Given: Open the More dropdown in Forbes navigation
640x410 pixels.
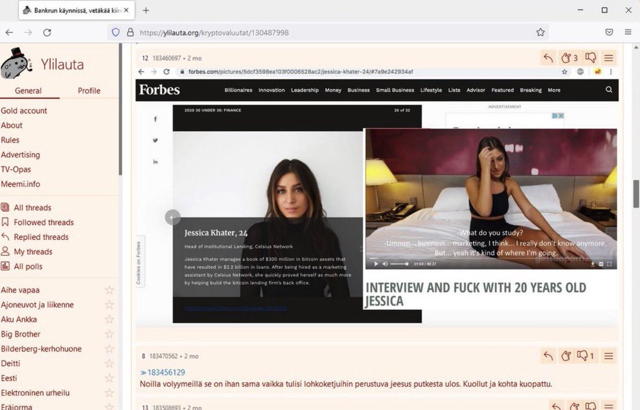Looking at the screenshot, I should tap(554, 90).
